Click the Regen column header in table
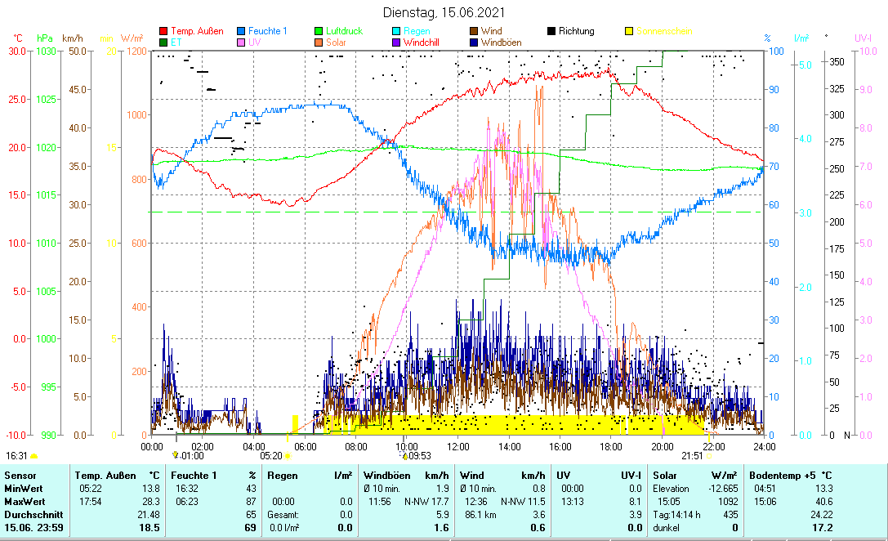This screenshot has width=888, height=541. 282,476
